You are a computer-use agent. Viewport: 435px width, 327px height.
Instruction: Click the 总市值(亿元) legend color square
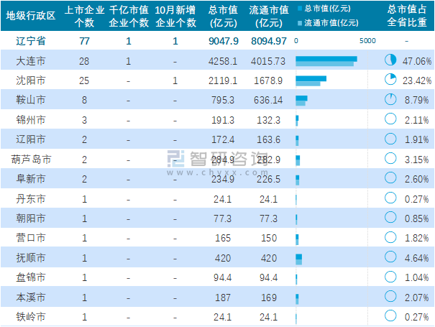click(300, 9)
